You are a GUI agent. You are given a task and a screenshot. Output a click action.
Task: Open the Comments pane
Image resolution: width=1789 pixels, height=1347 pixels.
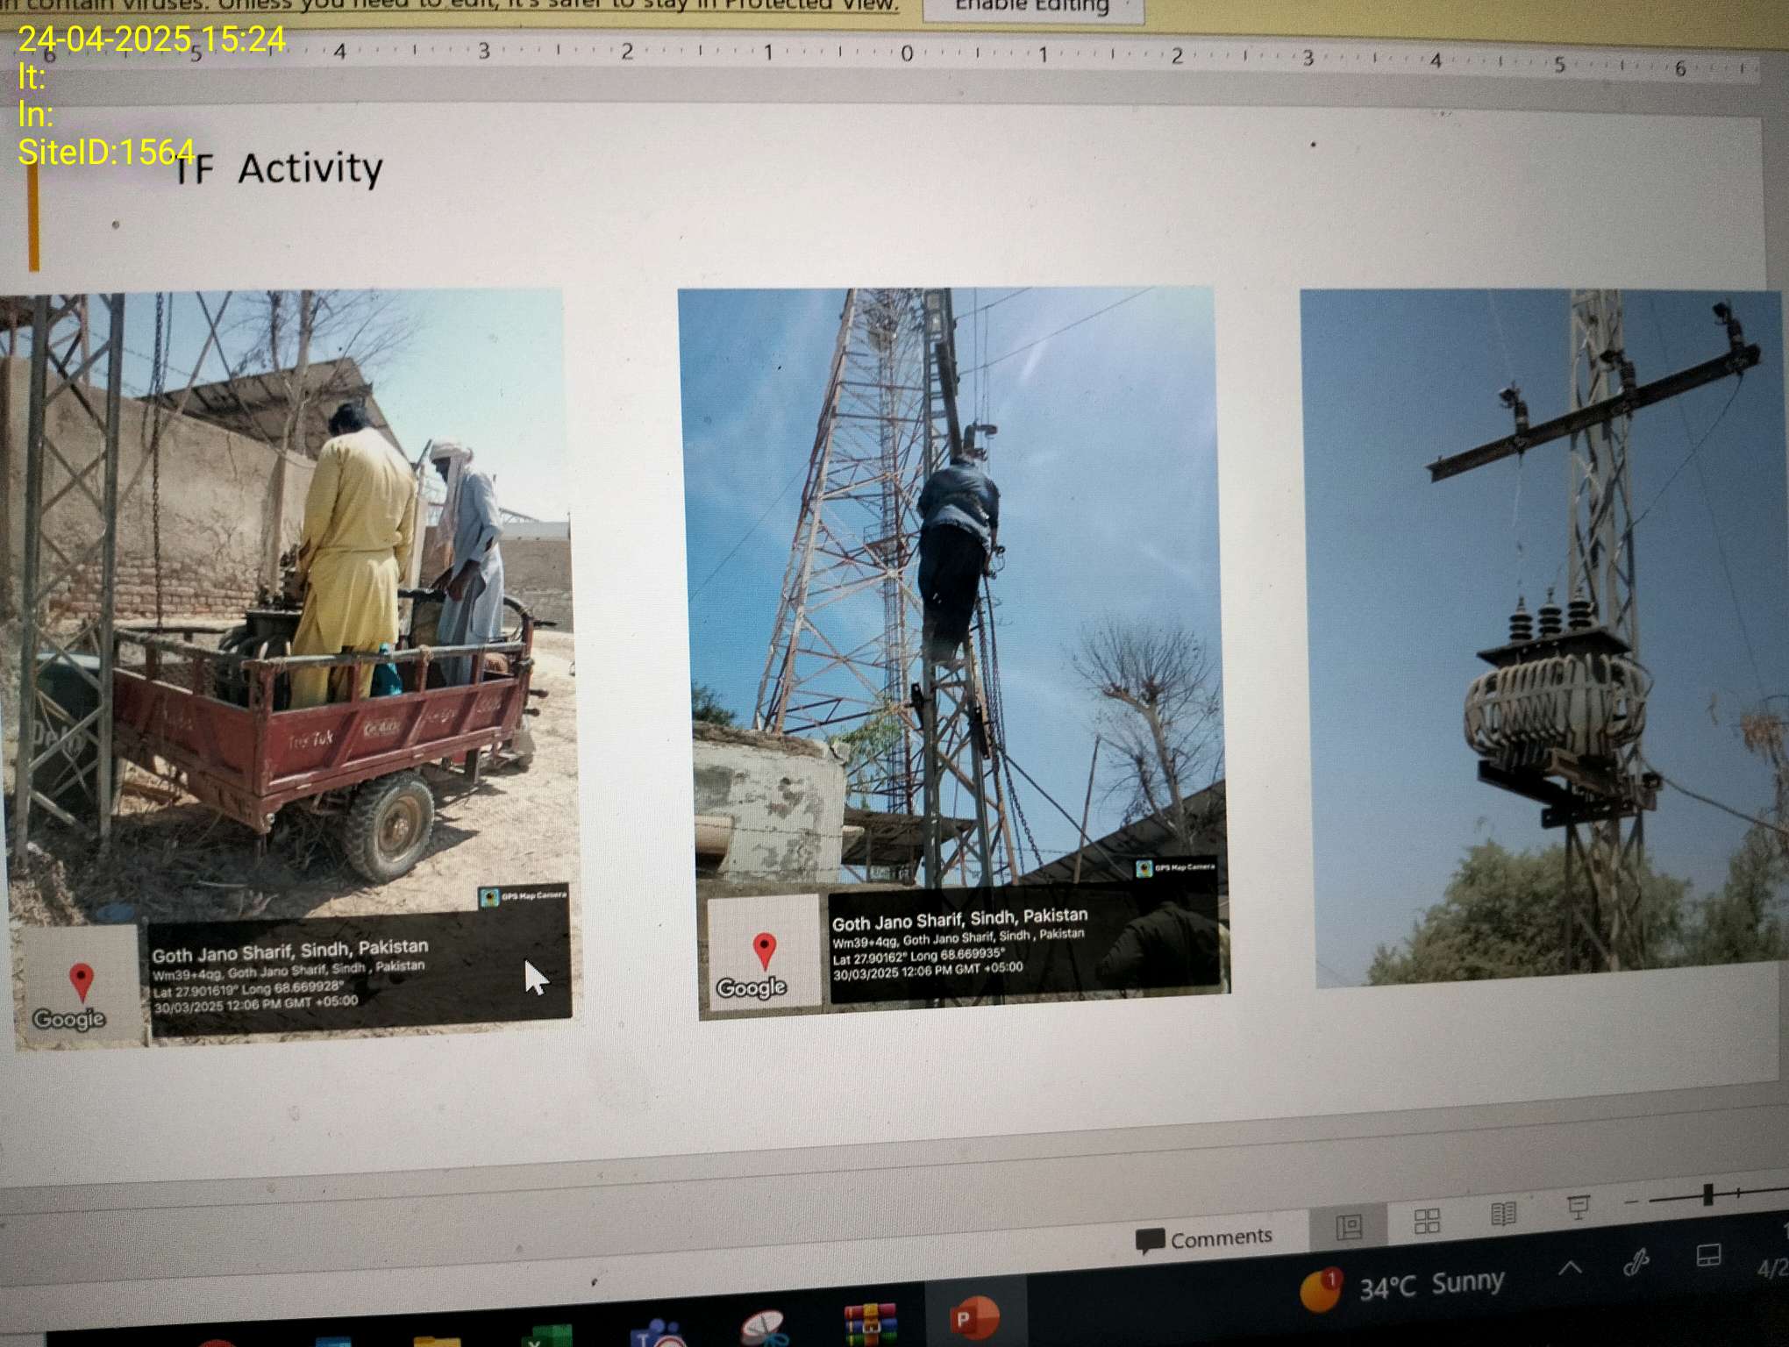[1203, 1238]
